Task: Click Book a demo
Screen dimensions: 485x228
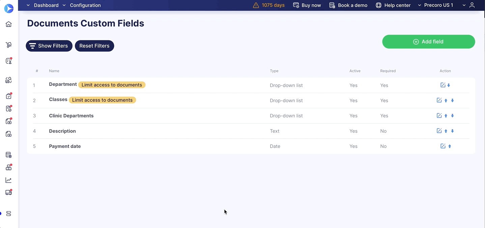Action: [x=348, y=5]
